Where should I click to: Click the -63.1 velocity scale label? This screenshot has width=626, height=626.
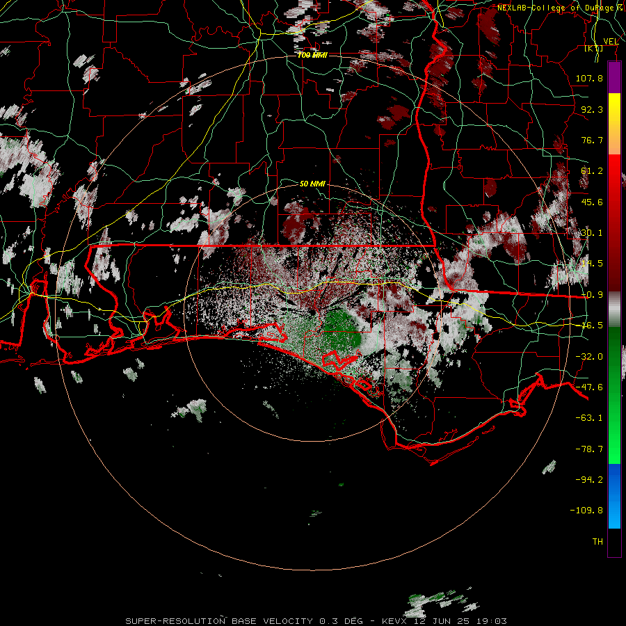pyautogui.click(x=589, y=418)
